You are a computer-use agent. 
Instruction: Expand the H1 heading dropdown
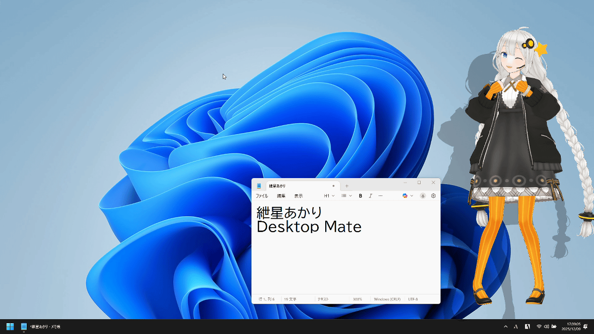coord(329,196)
